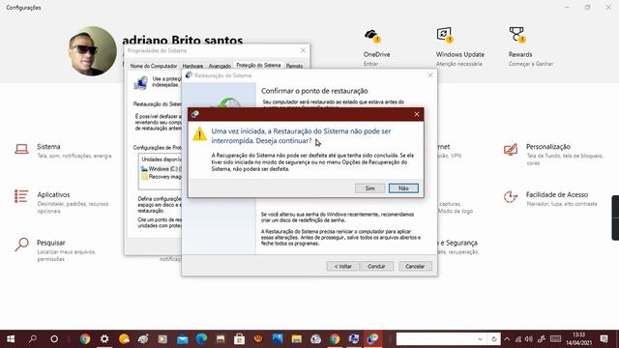Open weather icon on taskbar
The image size is (619, 348).
(124, 339)
